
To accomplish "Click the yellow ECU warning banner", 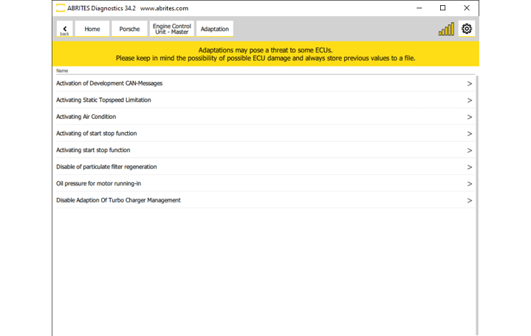I will click(265, 54).
